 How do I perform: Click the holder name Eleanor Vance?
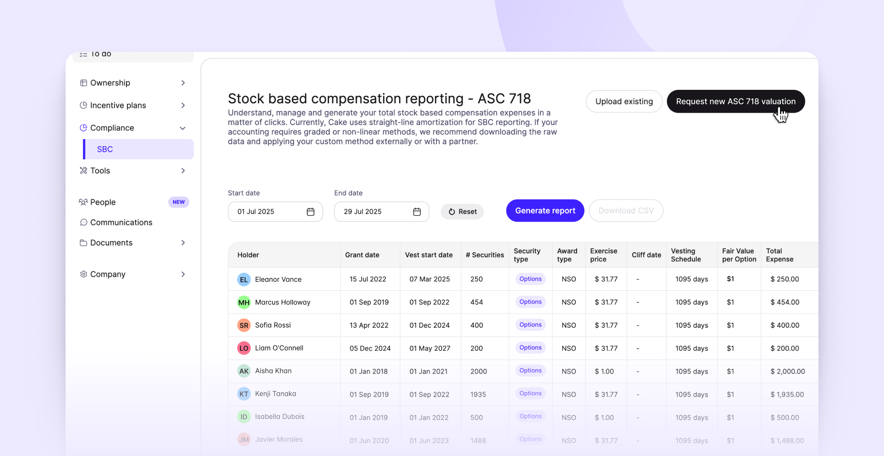coord(278,279)
